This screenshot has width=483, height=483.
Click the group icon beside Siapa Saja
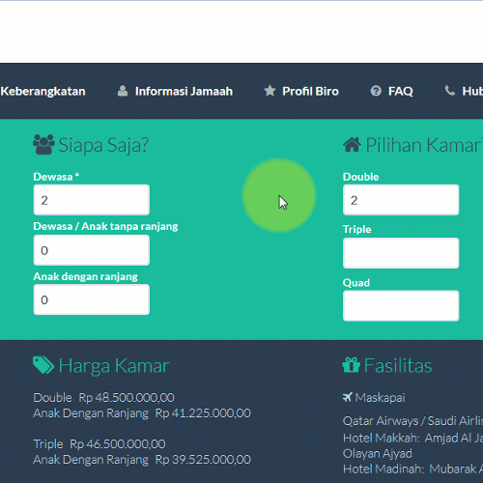(43, 145)
